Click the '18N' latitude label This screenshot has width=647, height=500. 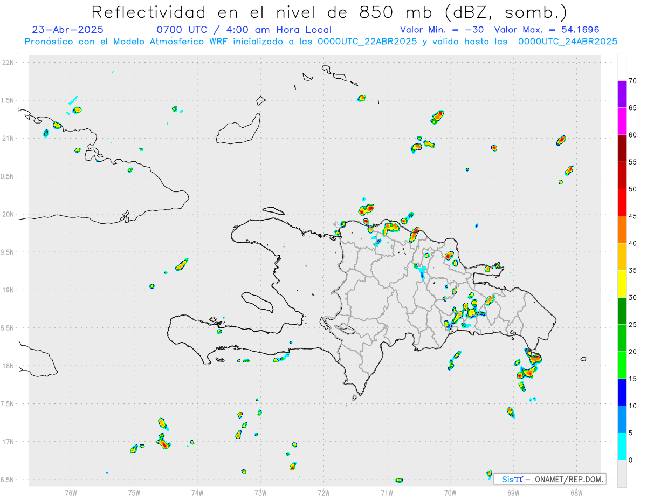(9, 366)
